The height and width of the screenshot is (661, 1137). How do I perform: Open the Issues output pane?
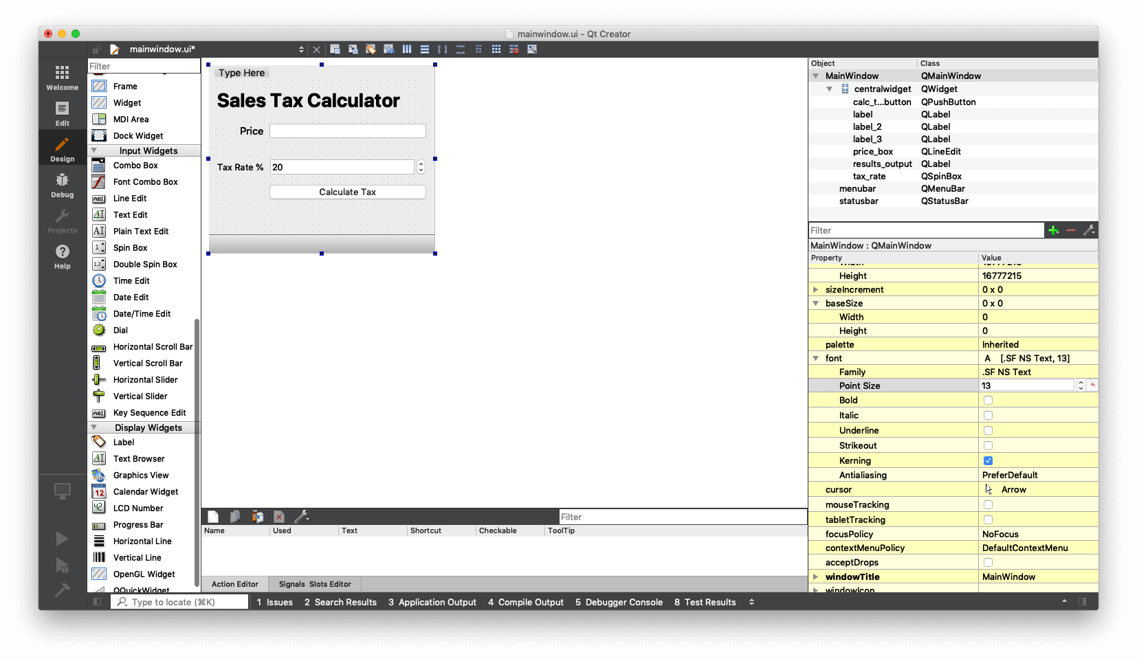(275, 603)
